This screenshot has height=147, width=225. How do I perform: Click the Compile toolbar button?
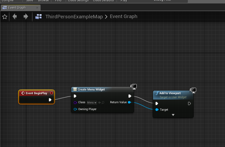[8, 1]
